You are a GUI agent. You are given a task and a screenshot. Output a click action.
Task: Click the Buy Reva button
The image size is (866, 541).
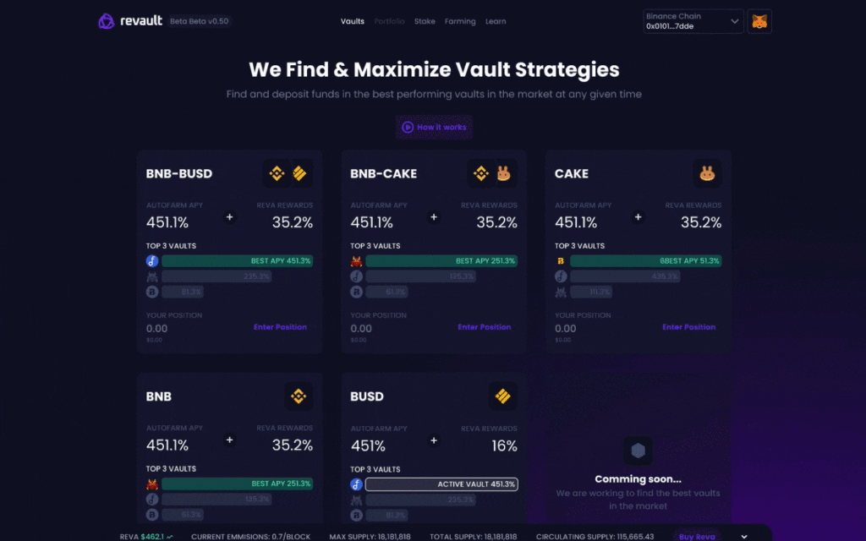(696, 536)
